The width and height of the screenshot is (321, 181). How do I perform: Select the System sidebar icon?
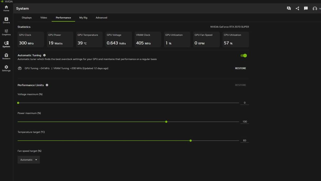pyautogui.click(x=6, y=44)
